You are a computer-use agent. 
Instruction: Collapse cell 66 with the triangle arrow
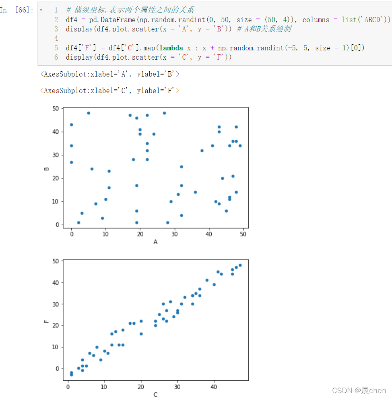[41, 10]
